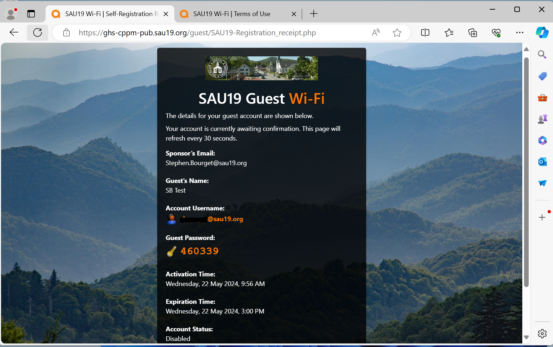Minimize the browser window
This screenshot has width=553, height=347.
[493, 9]
